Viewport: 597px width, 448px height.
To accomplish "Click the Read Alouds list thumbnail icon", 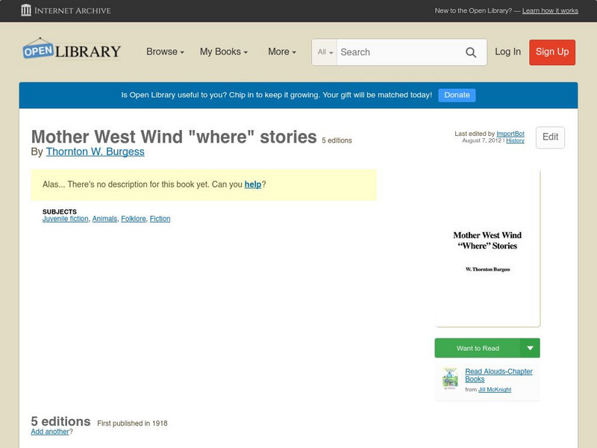I will (448, 379).
